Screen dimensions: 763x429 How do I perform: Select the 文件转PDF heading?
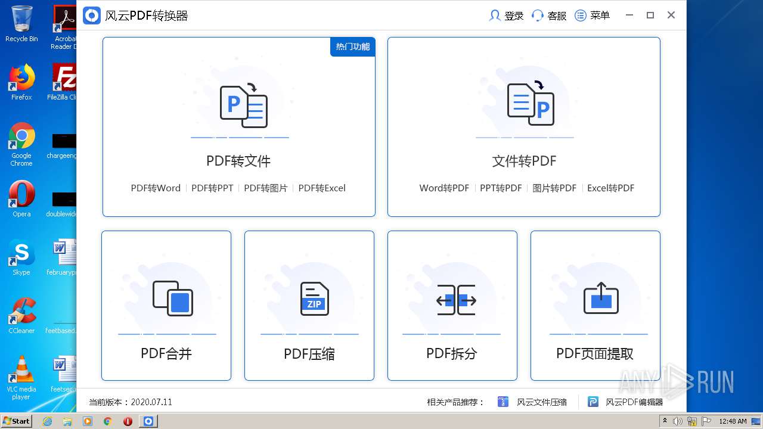pos(525,161)
